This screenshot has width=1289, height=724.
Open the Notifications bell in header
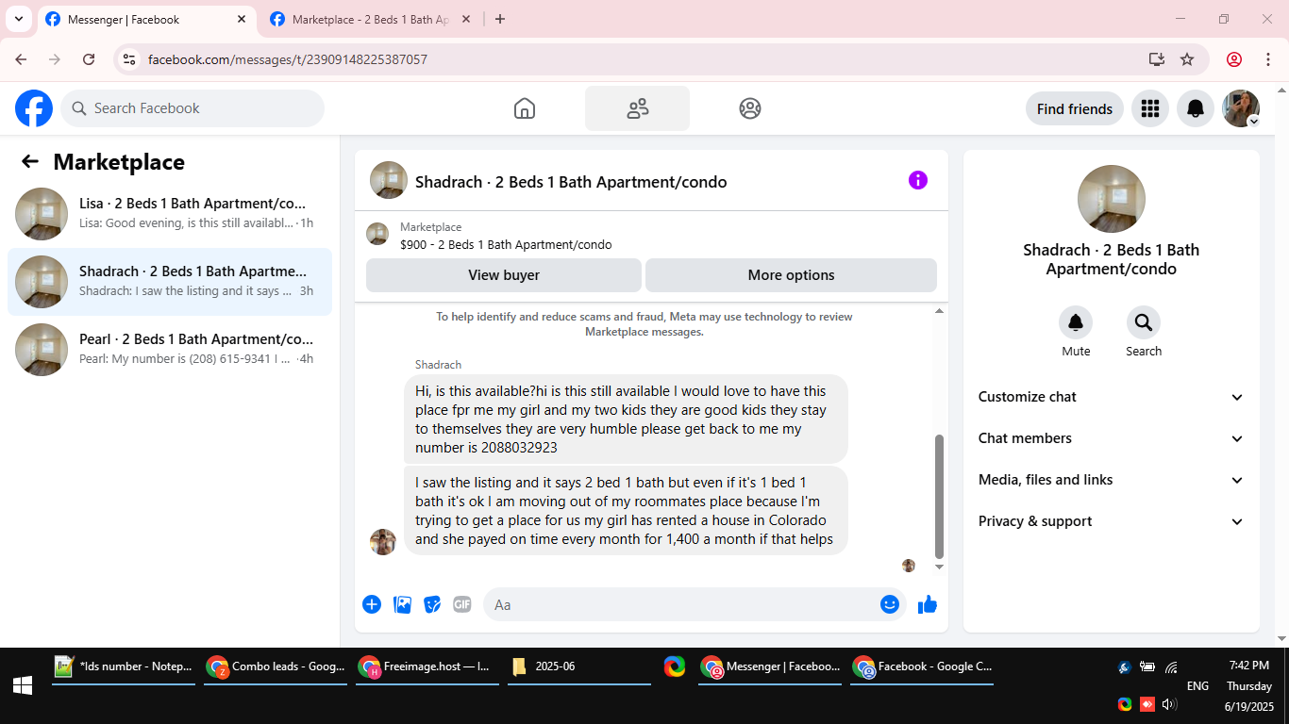pyautogui.click(x=1196, y=108)
